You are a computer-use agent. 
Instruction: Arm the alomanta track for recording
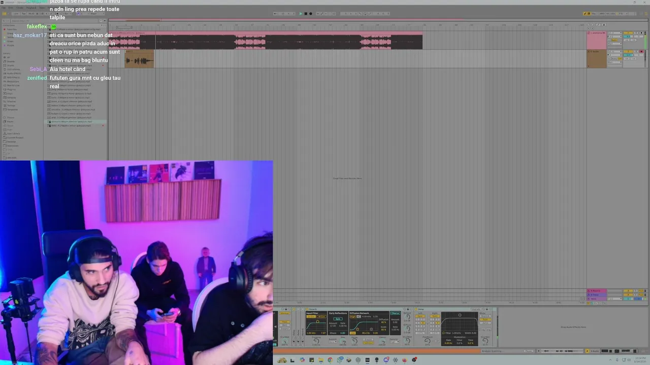[641, 33]
